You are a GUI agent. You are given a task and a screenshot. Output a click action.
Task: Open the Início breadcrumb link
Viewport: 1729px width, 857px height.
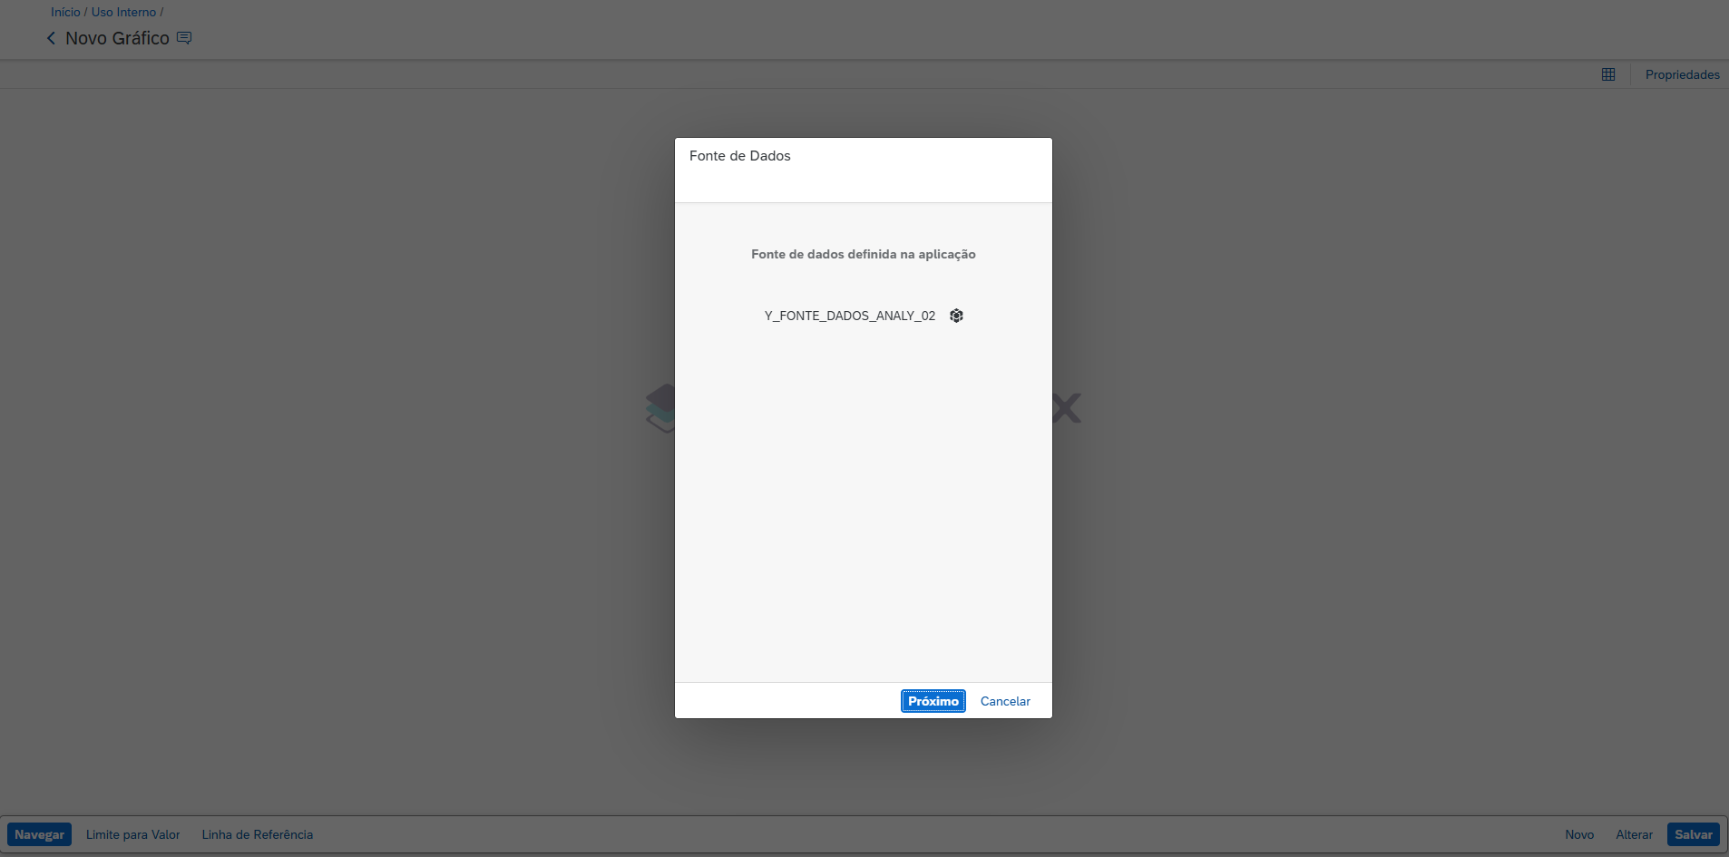click(65, 12)
